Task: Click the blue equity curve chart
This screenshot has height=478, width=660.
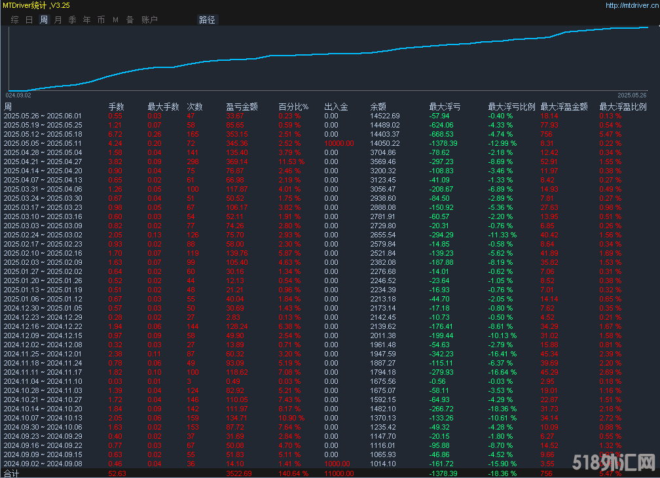Action: tap(328, 58)
